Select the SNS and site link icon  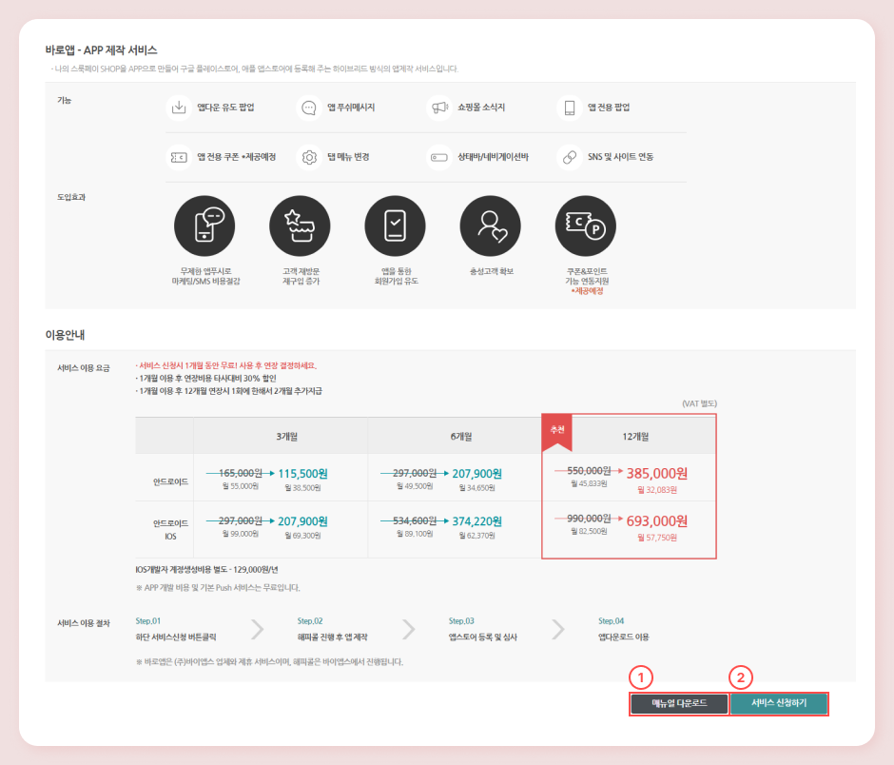(570, 157)
